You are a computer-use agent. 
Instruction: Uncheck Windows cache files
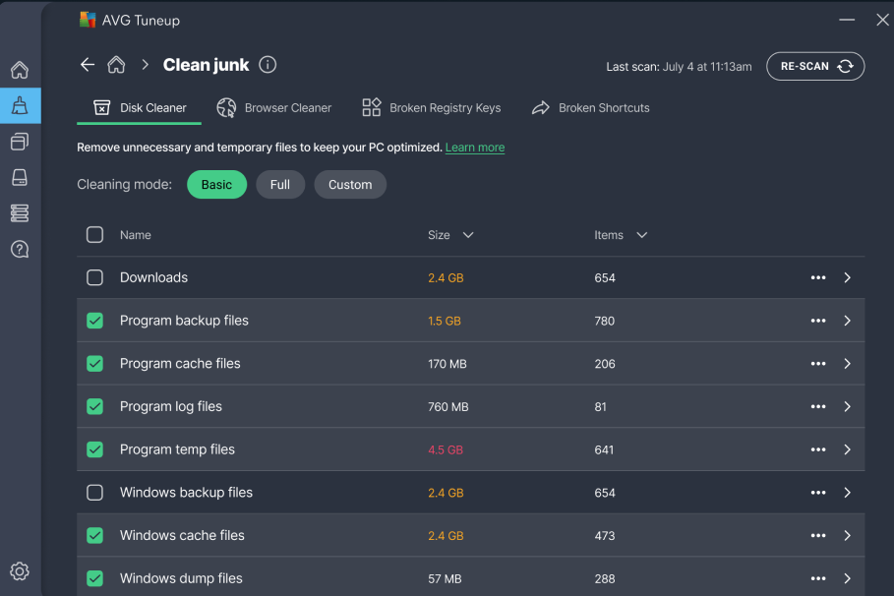94,536
